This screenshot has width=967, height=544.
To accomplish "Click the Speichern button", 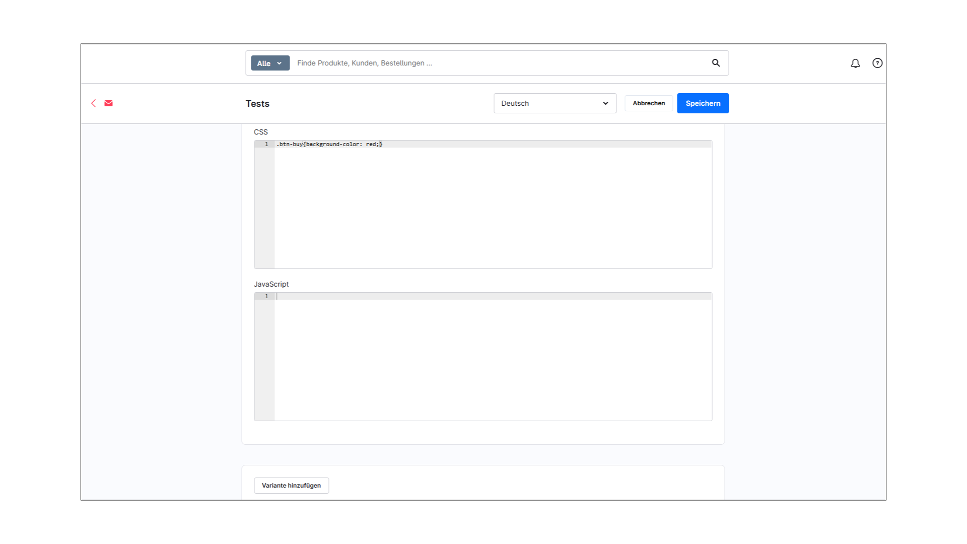I will 703,103.
